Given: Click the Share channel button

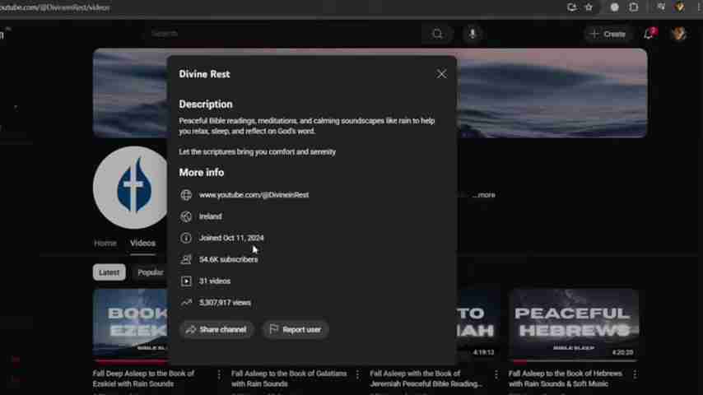Looking at the screenshot, I should coord(217,329).
